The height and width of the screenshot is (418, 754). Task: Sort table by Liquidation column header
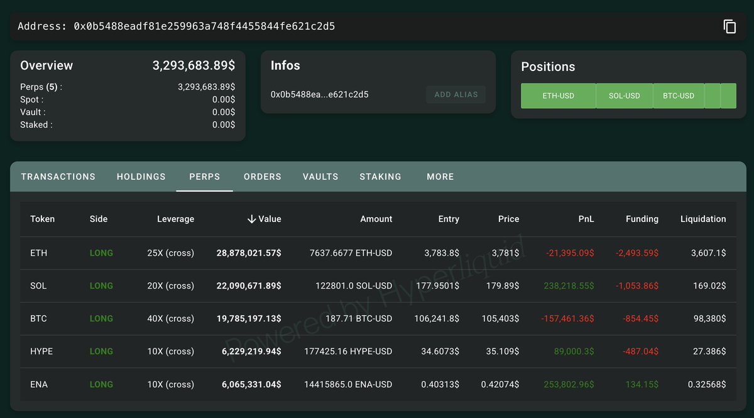click(x=703, y=219)
